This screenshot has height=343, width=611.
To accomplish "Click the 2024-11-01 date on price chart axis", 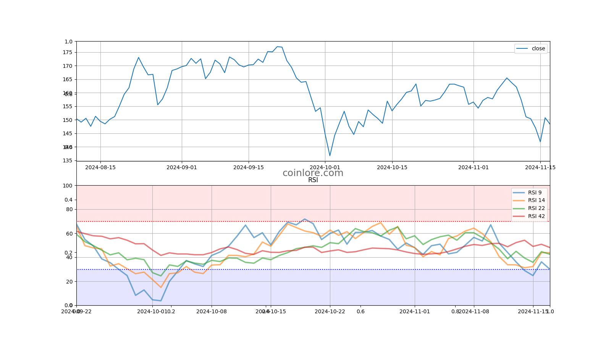I will click(x=474, y=167).
